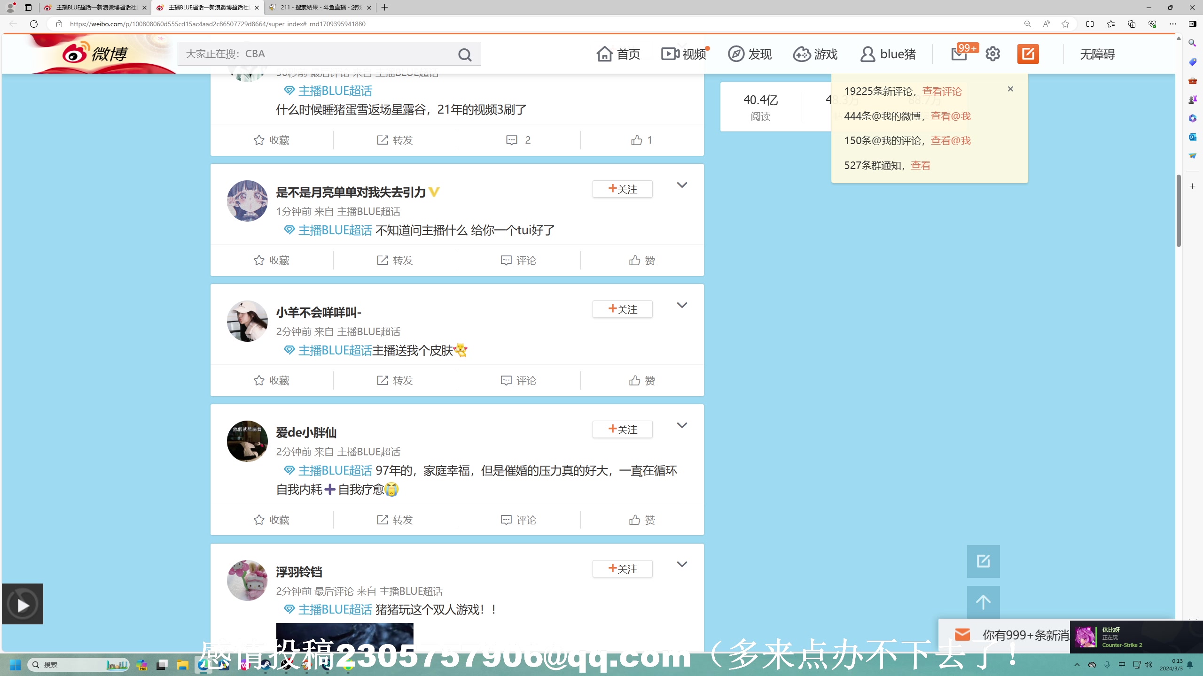Open the 游戏 games tab
Viewport: 1203px width, 676px height.
pyautogui.click(x=815, y=54)
